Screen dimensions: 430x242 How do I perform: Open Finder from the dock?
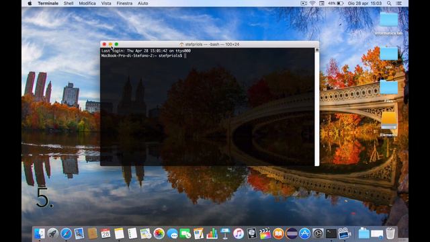point(40,233)
